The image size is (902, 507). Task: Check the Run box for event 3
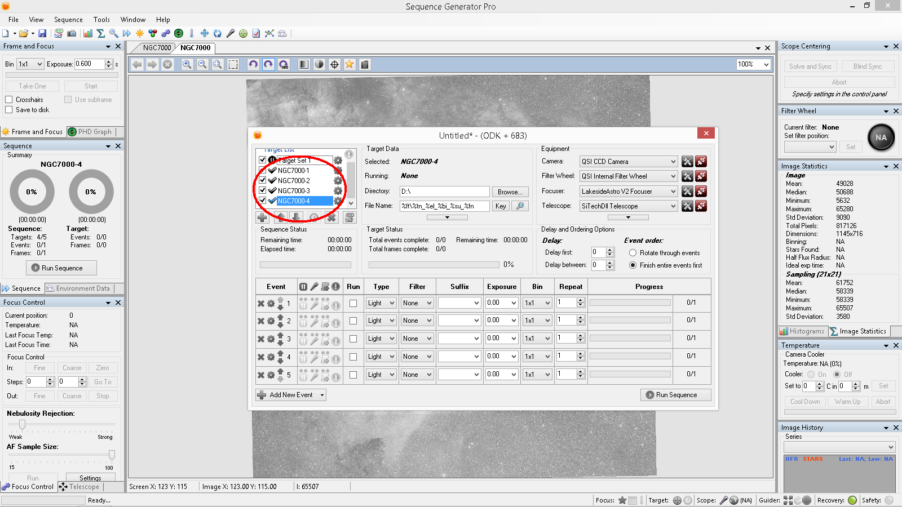[x=353, y=339]
